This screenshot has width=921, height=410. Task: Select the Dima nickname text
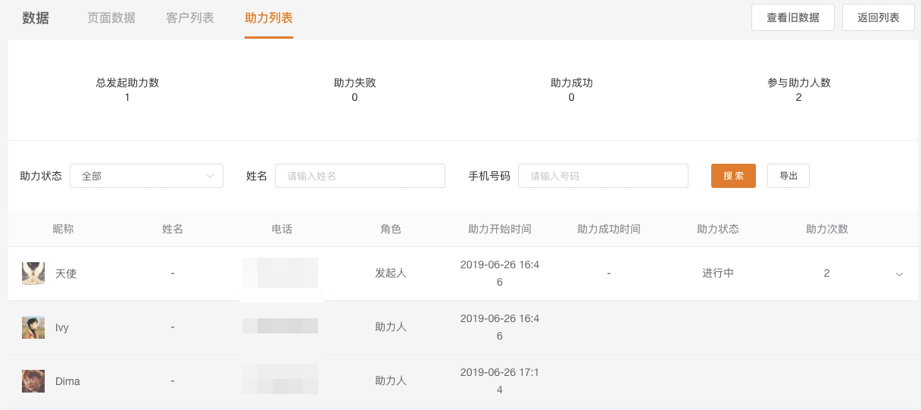point(67,381)
